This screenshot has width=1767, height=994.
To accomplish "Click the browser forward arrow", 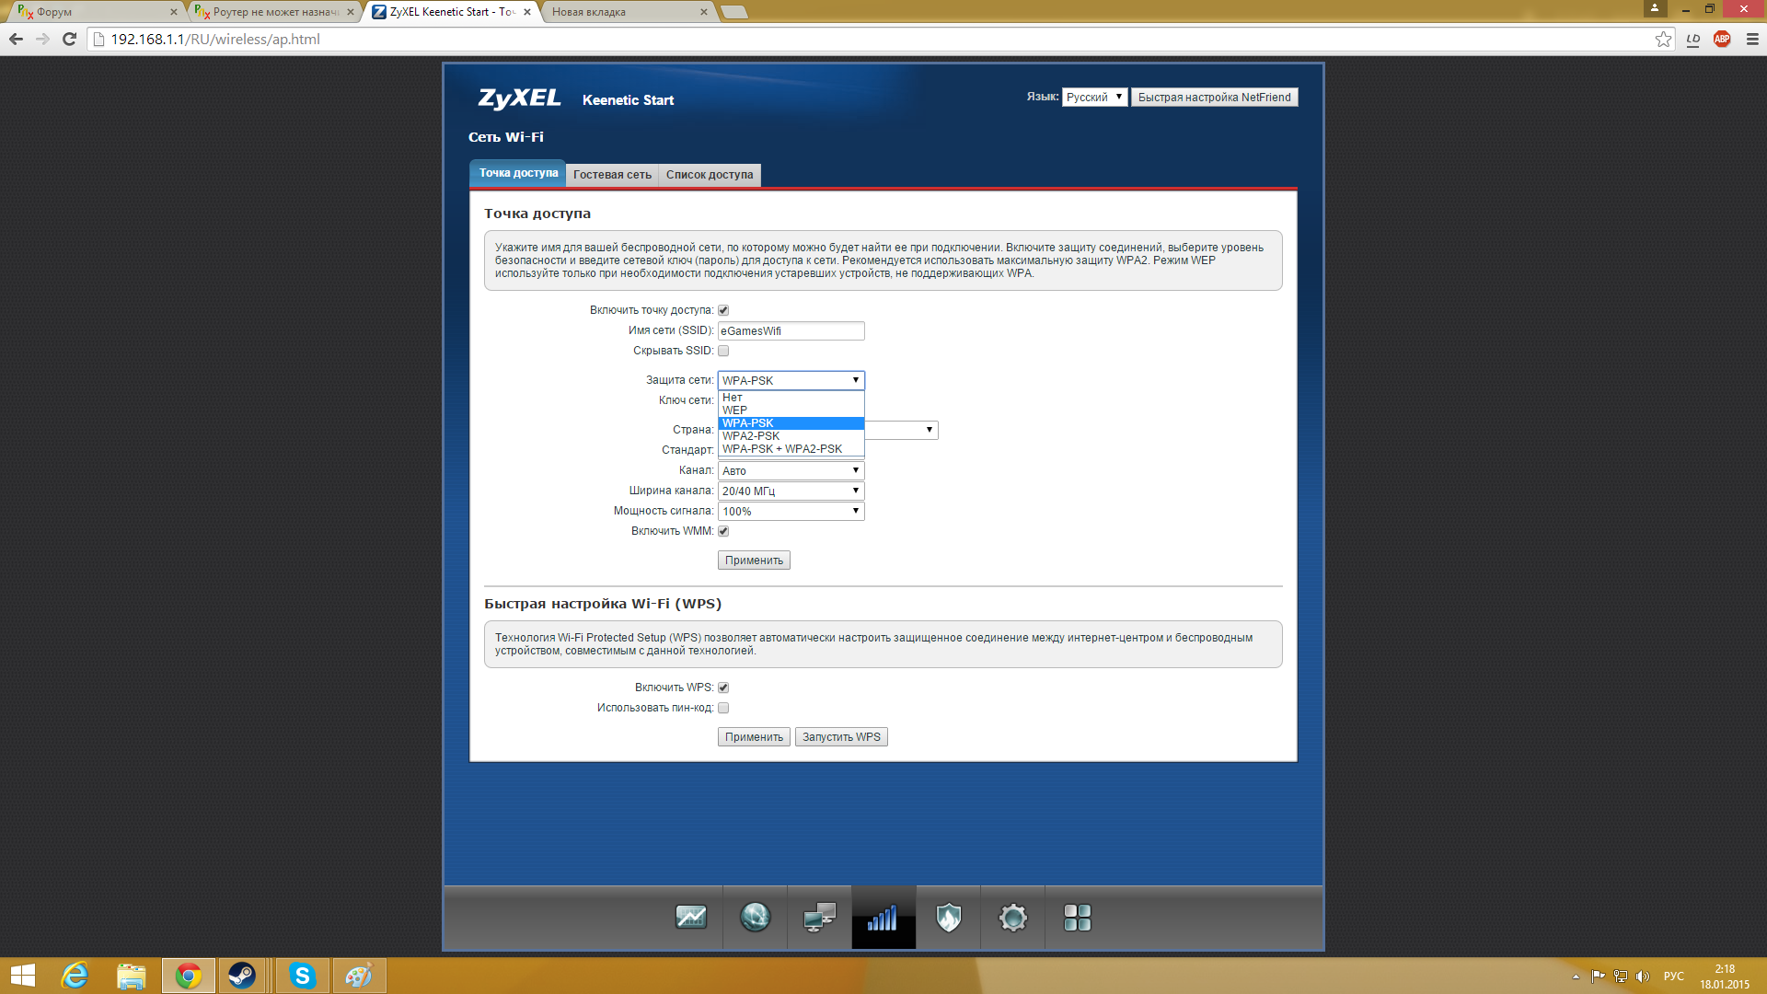I will (42, 39).
